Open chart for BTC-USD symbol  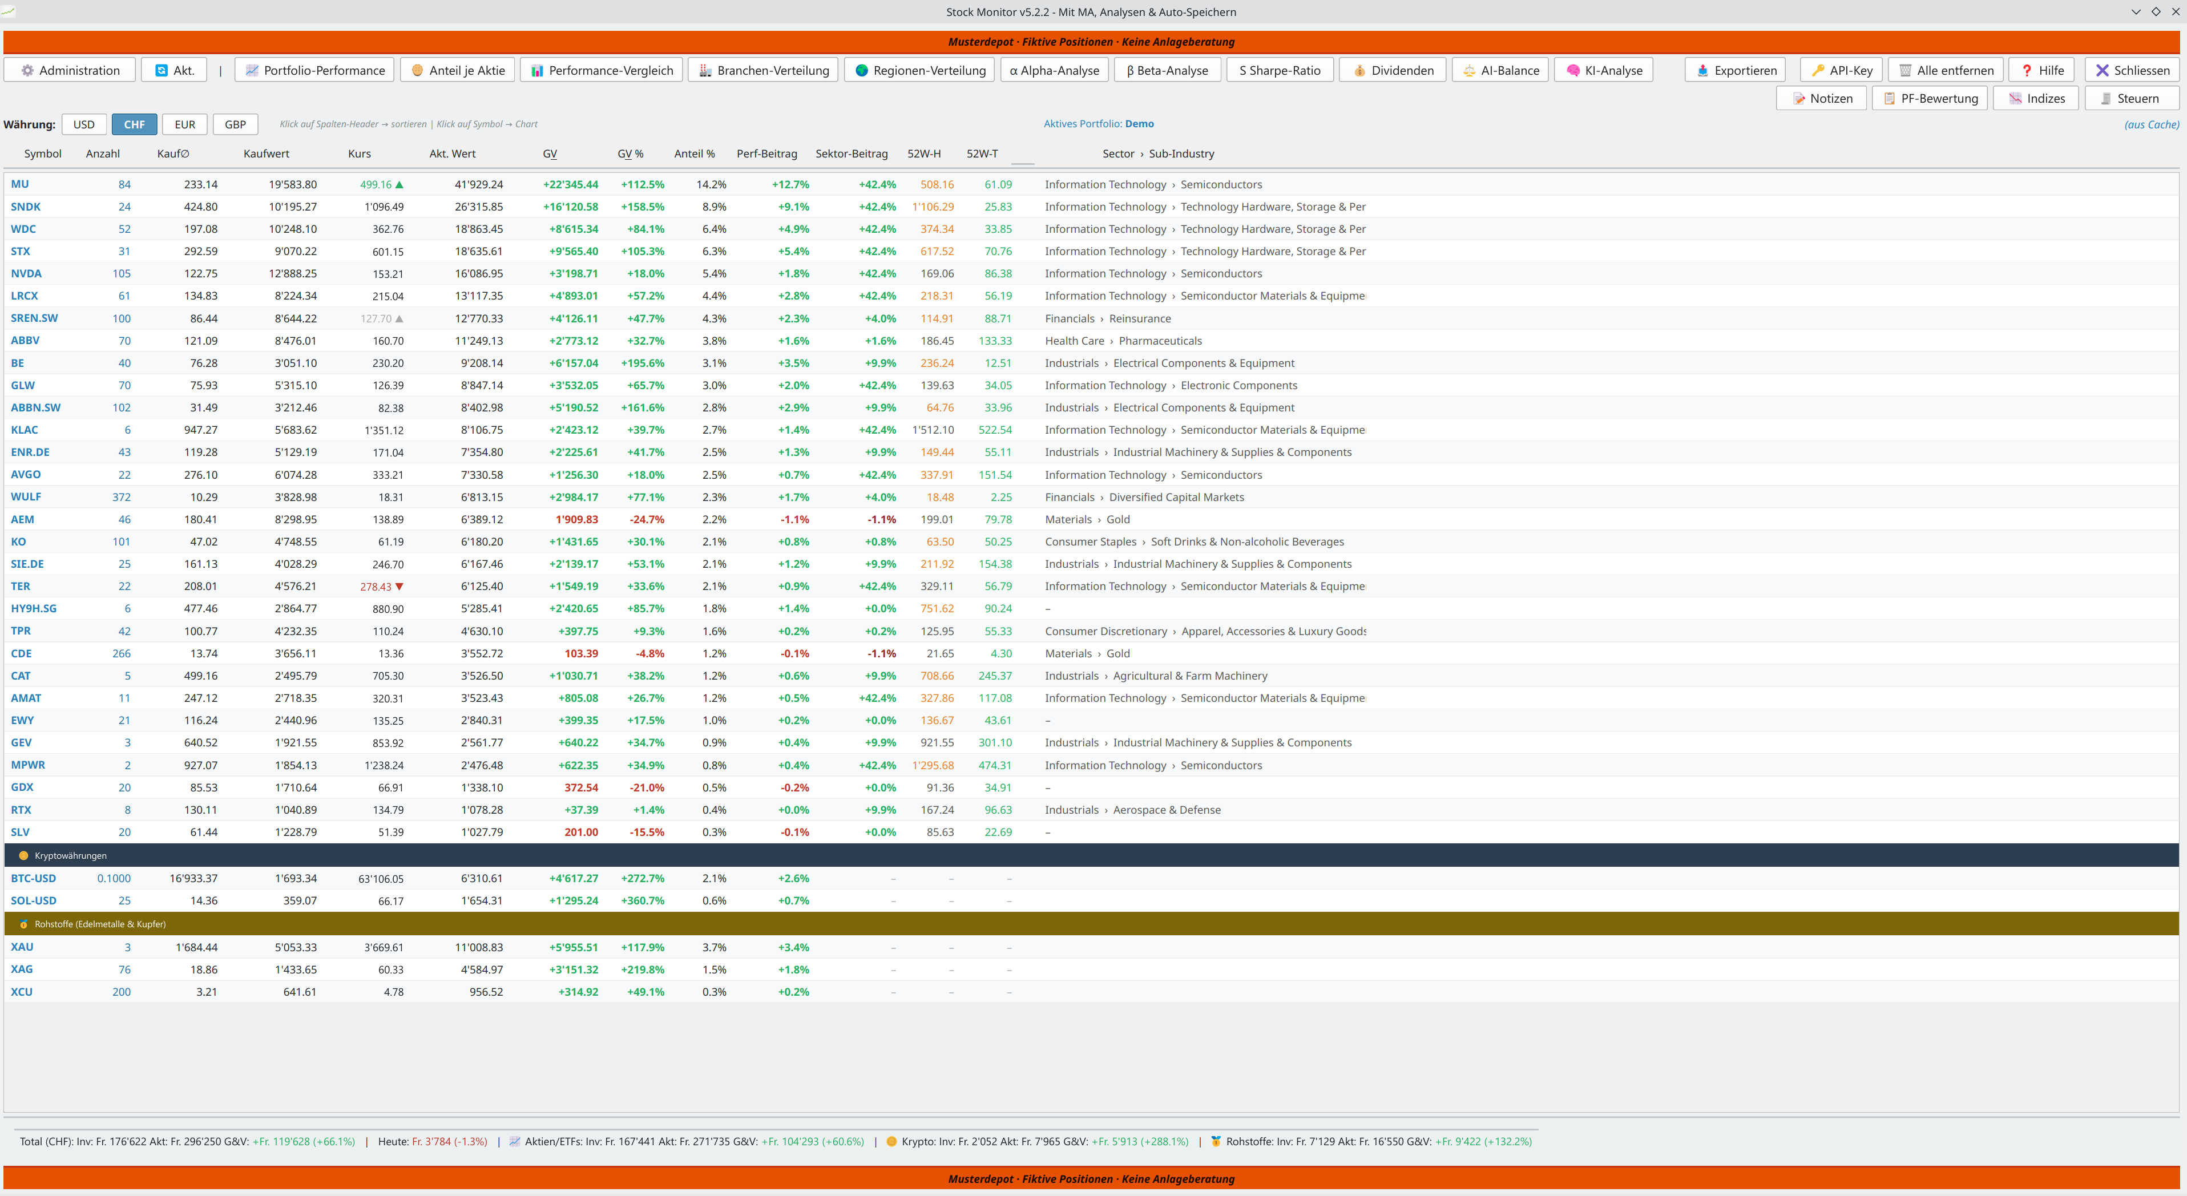tap(33, 879)
